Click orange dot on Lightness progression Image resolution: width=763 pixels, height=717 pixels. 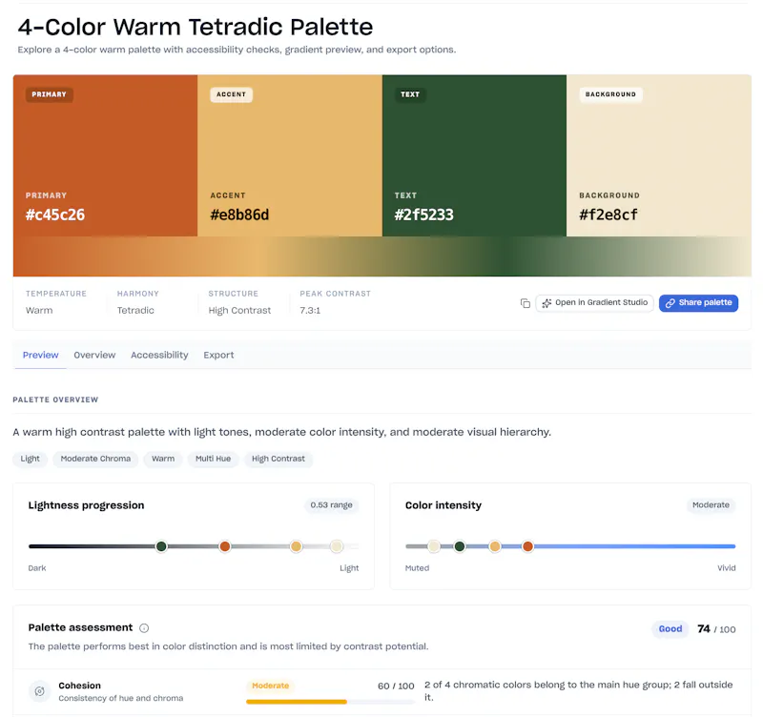(225, 546)
